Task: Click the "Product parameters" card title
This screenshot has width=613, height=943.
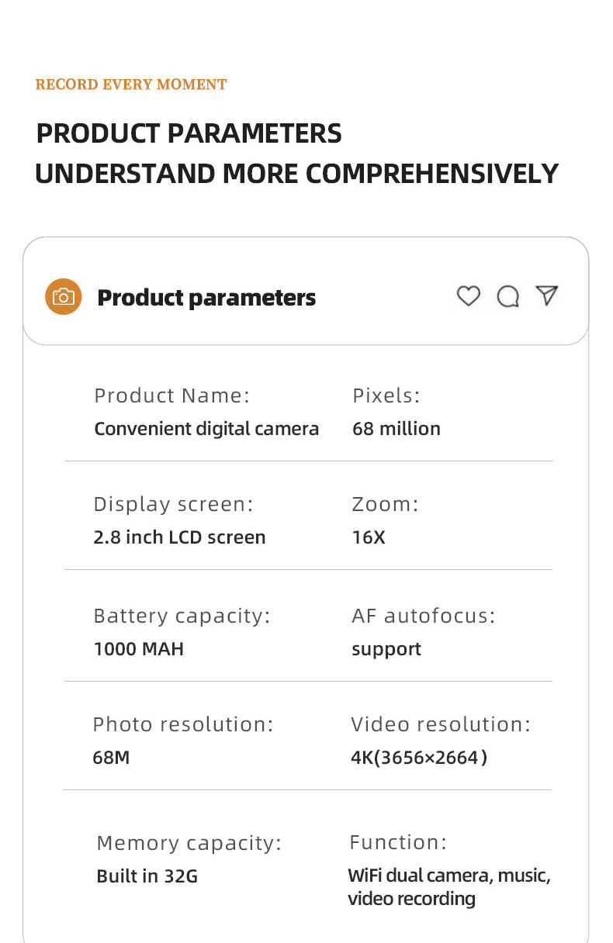Action: (x=206, y=298)
